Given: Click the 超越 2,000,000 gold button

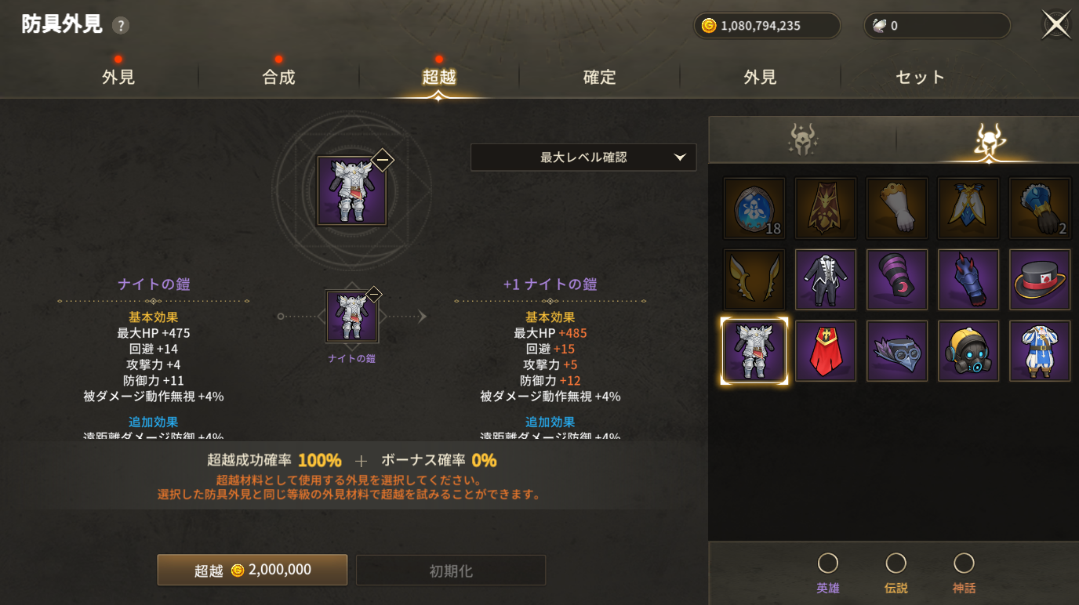Looking at the screenshot, I should point(252,570).
